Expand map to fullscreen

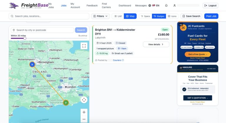84,46
